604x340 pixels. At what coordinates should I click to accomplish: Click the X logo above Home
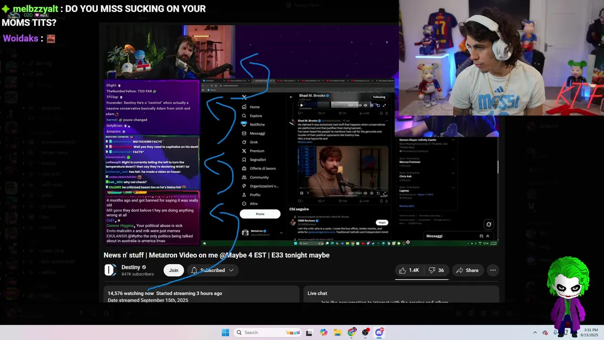point(244,97)
